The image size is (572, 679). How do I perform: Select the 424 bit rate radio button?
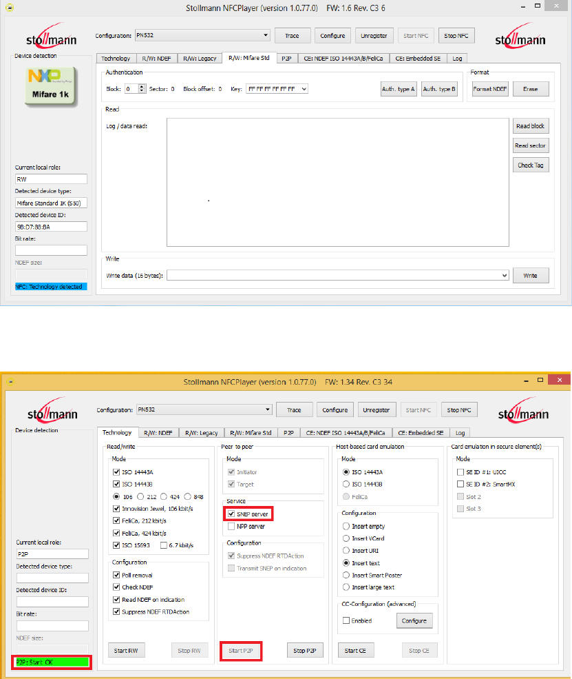(x=164, y=497)
